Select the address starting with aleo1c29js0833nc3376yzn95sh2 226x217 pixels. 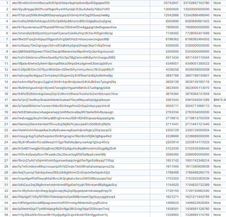(x=63, y=70)
